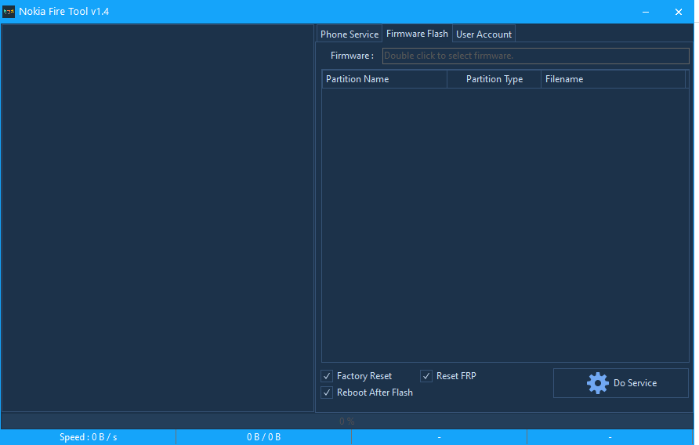Viewport: 699px width, 445px height.
Task: Click the Firmware : label
Action: pyautogui.click(x=352, y=56)
